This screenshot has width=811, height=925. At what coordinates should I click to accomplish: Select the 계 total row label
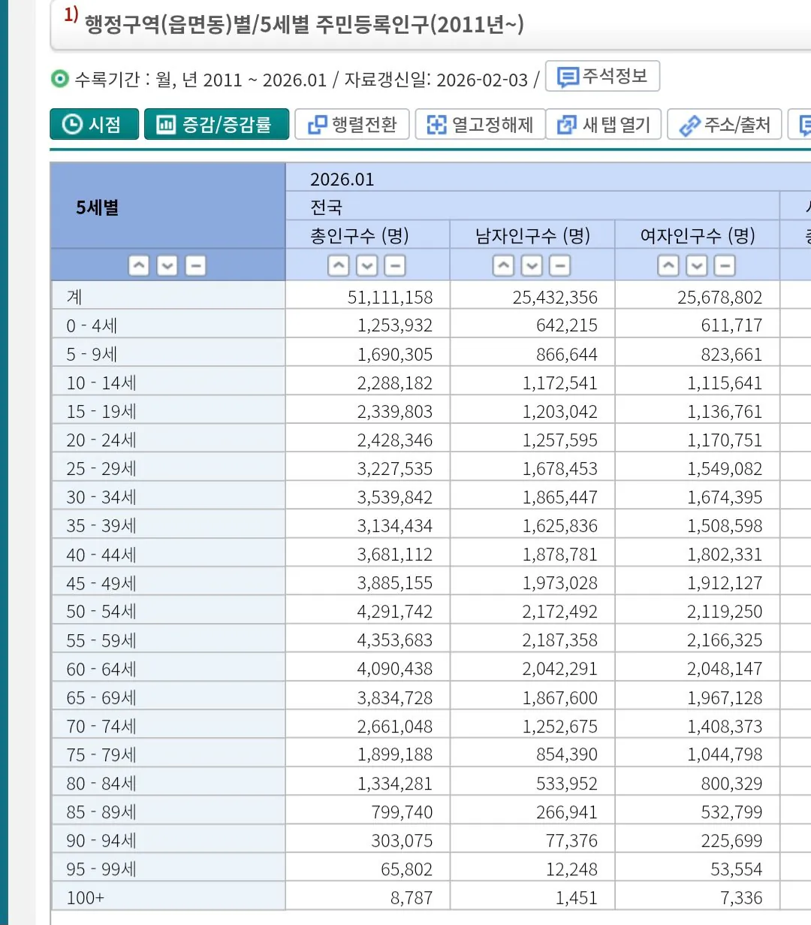[168, 296]
